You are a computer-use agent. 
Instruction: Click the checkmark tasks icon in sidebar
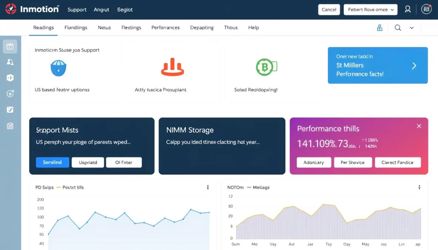pyautogui.click(x=10, y=110)
